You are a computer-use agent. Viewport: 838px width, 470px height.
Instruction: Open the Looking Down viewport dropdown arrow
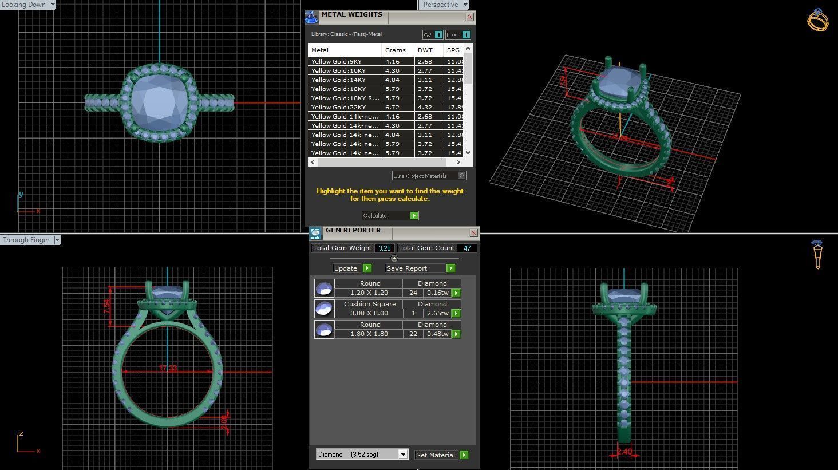coord(53,5)
